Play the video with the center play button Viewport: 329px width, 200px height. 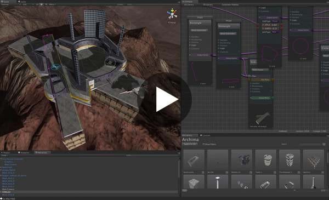[164, 99]
